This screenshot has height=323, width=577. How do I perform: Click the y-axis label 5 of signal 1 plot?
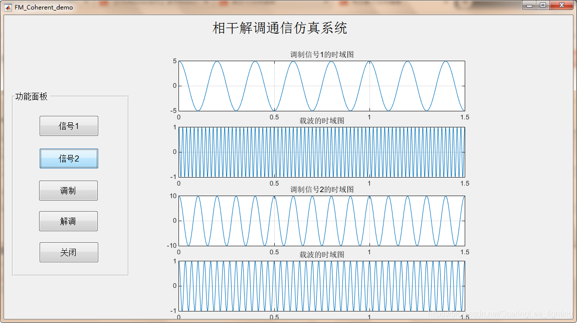(174, 61)
